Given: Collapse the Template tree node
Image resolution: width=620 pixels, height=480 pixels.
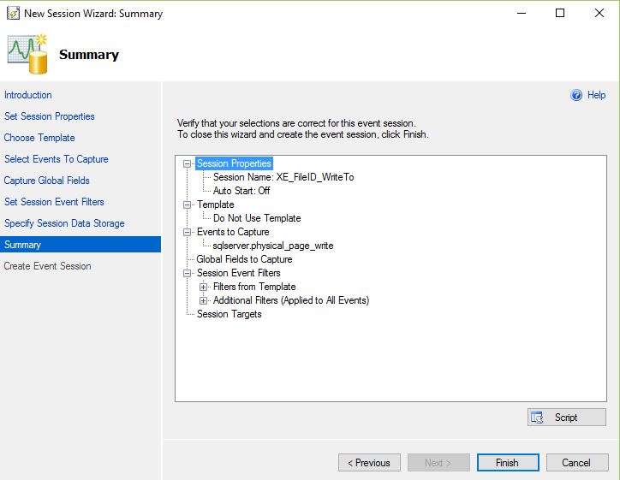Looking at the screenshot, I should (188, 204).
